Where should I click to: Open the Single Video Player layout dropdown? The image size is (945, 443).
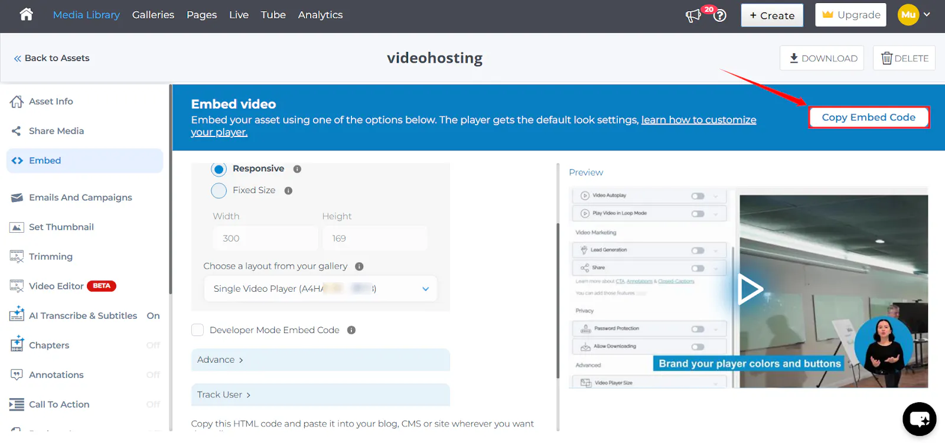click(x=321, y=289)
